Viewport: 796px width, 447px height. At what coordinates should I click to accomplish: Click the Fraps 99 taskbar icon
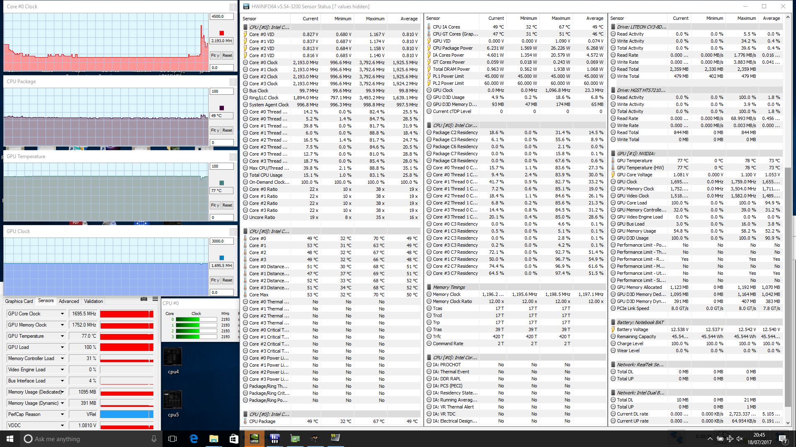coord(335,438)
